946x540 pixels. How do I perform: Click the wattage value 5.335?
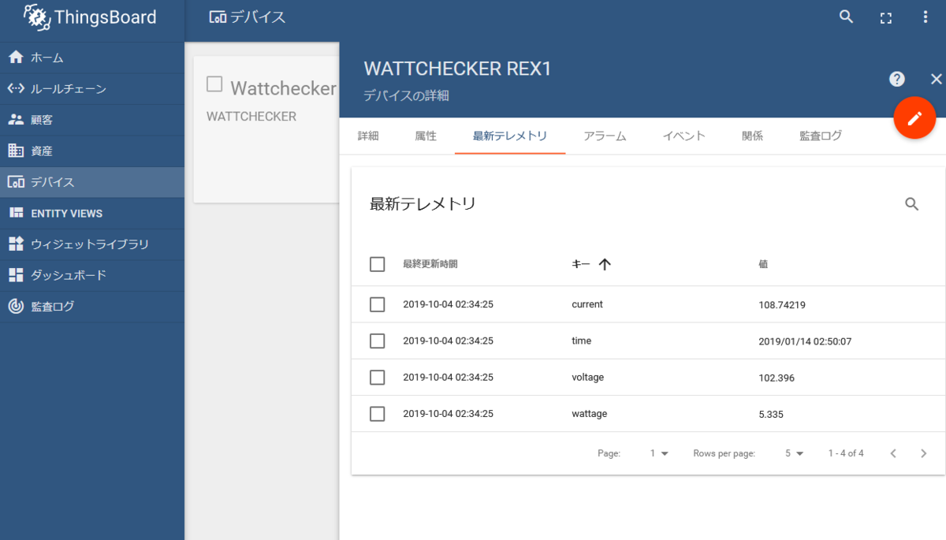click(x=770, y=414)
